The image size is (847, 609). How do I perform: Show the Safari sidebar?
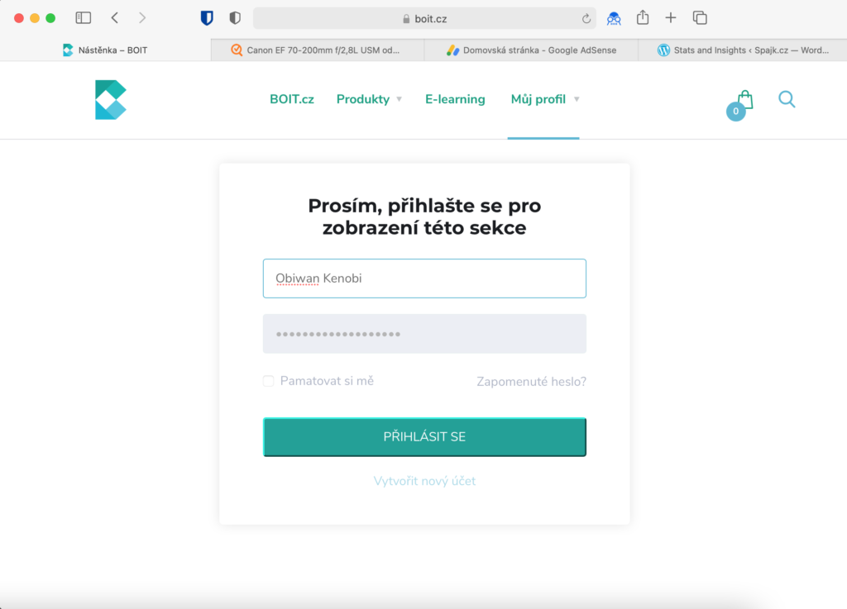click(84, 18)
